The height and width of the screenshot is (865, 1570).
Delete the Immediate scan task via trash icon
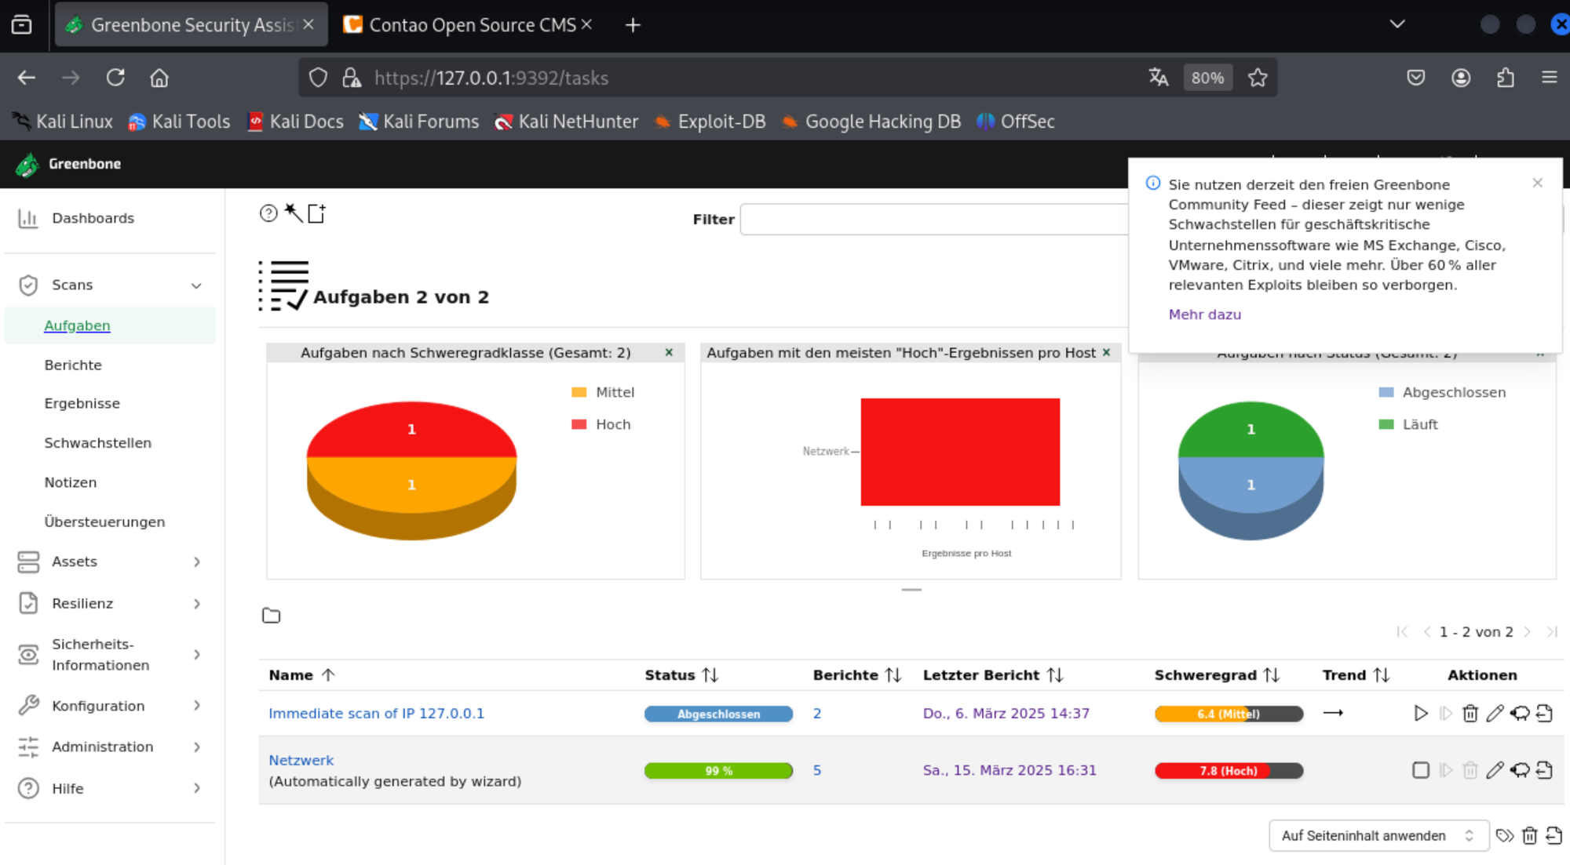click(x=1470, y=714)
